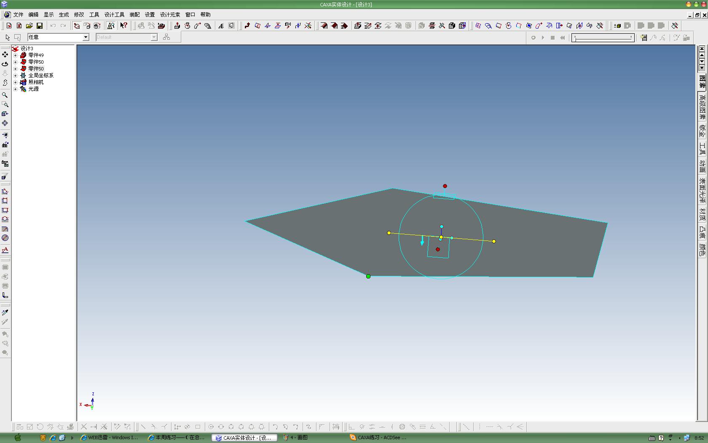Click the animation play button
This screenshot has height=443, width=708.
pyautogui.click(x=543, y=38)
